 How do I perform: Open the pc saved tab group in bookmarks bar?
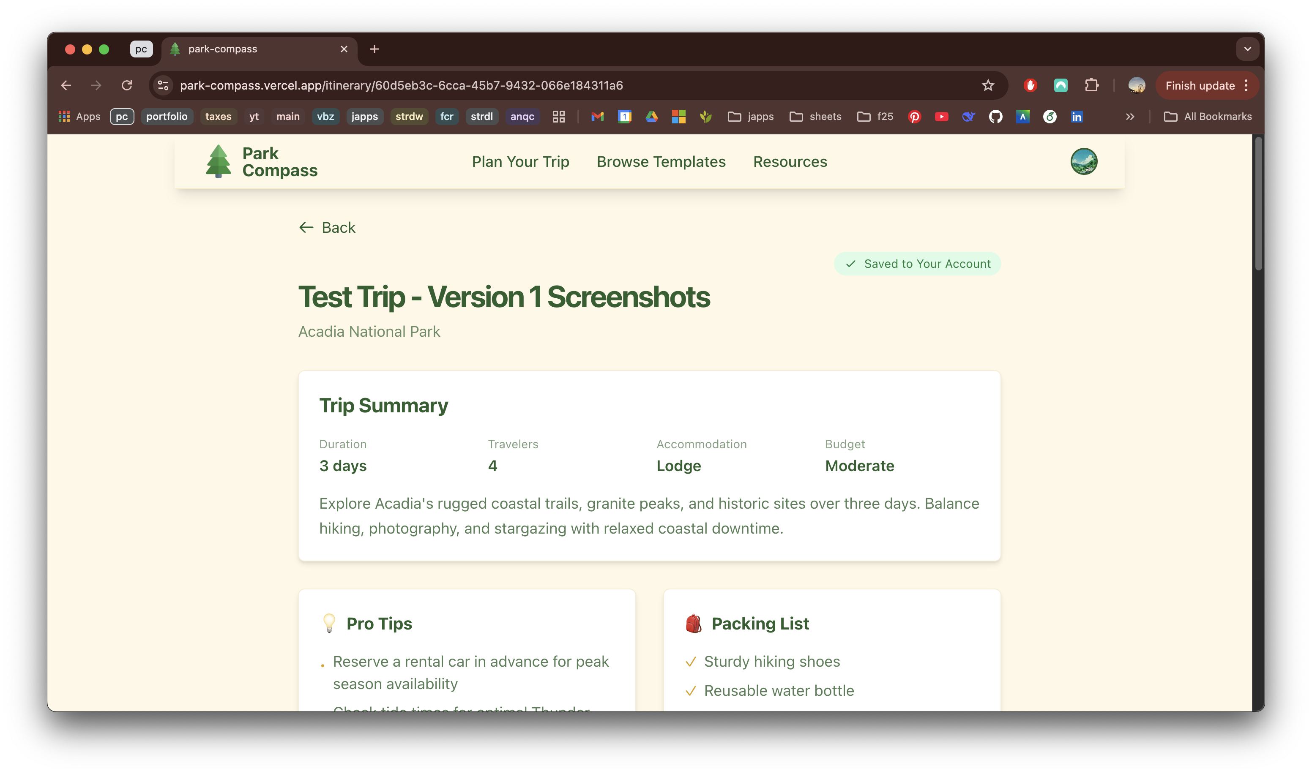coord(122,116)
